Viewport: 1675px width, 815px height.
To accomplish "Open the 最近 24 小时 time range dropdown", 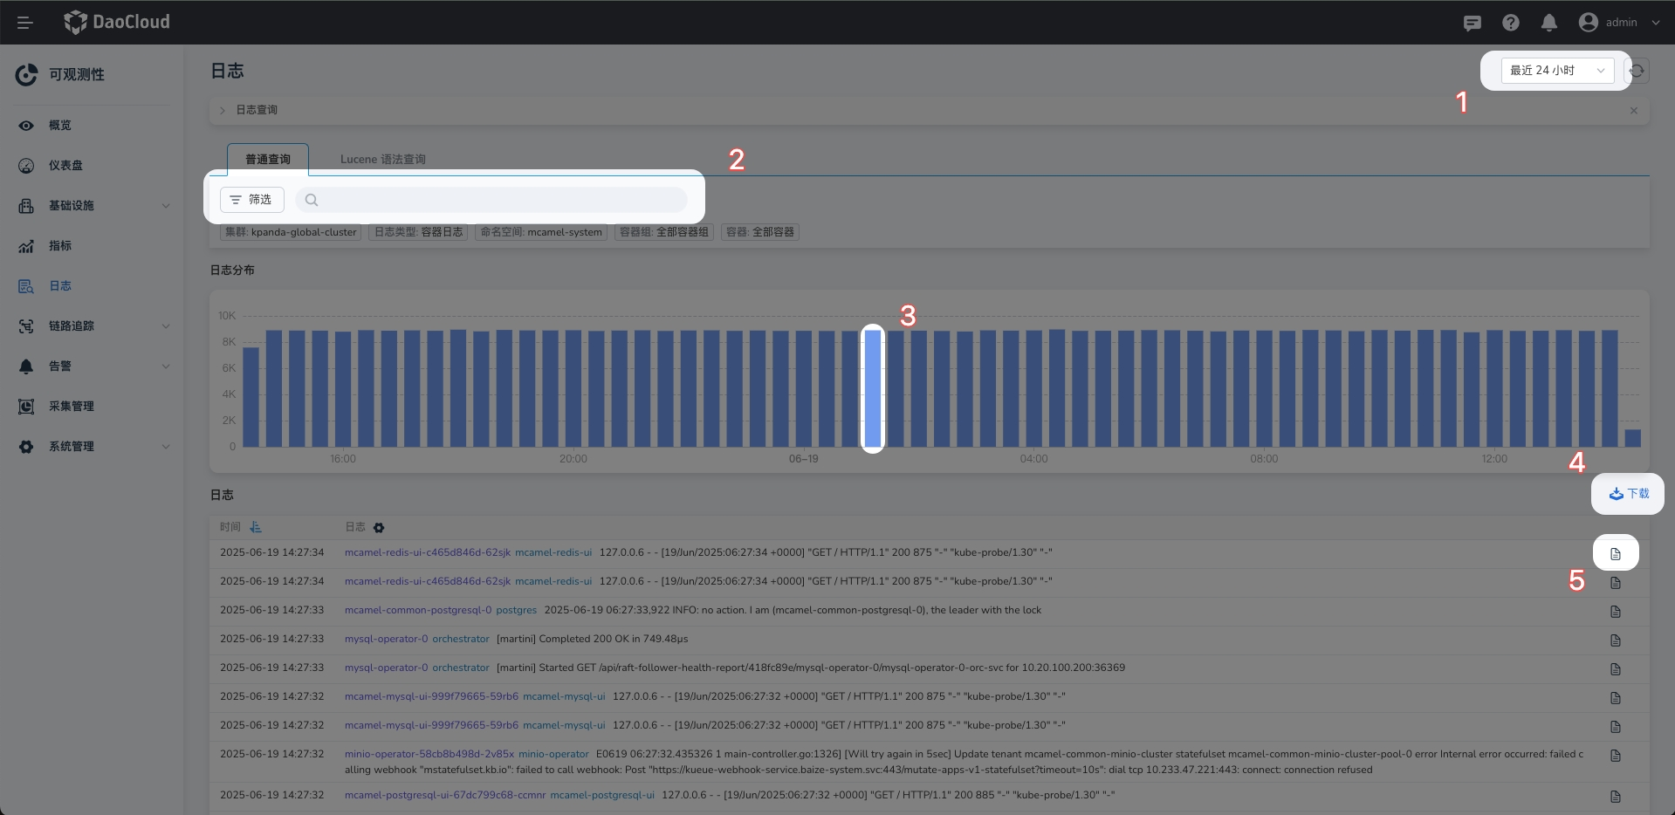I will [1556, 71].
